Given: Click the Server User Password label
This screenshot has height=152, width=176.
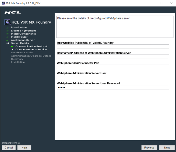Looking at the screenshot, I should point(88,83).
